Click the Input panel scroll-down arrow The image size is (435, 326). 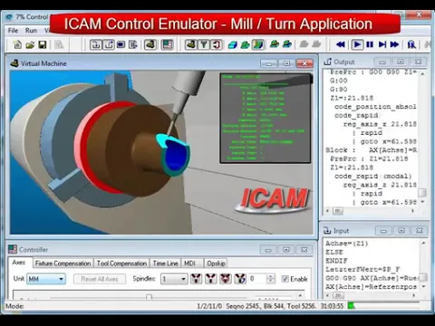(423, 286)
